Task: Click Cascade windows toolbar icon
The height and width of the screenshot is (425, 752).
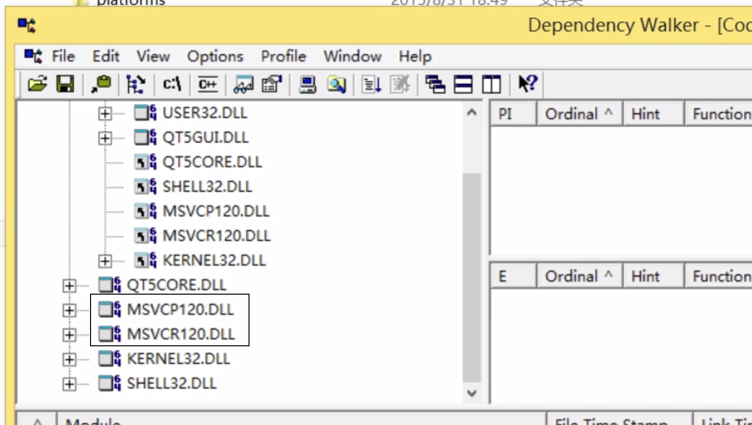Action: (435, 84)
